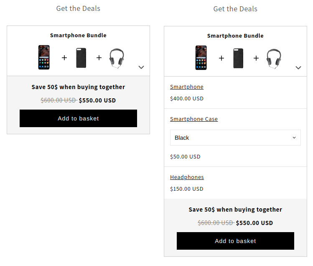313x266 pixels.
Task: Click first plus icon in left card
Action: click(x=64, y=58)
